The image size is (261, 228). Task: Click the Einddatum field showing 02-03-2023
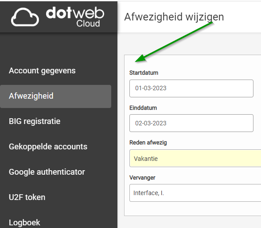pyautogui.click(x=191, y=123)
